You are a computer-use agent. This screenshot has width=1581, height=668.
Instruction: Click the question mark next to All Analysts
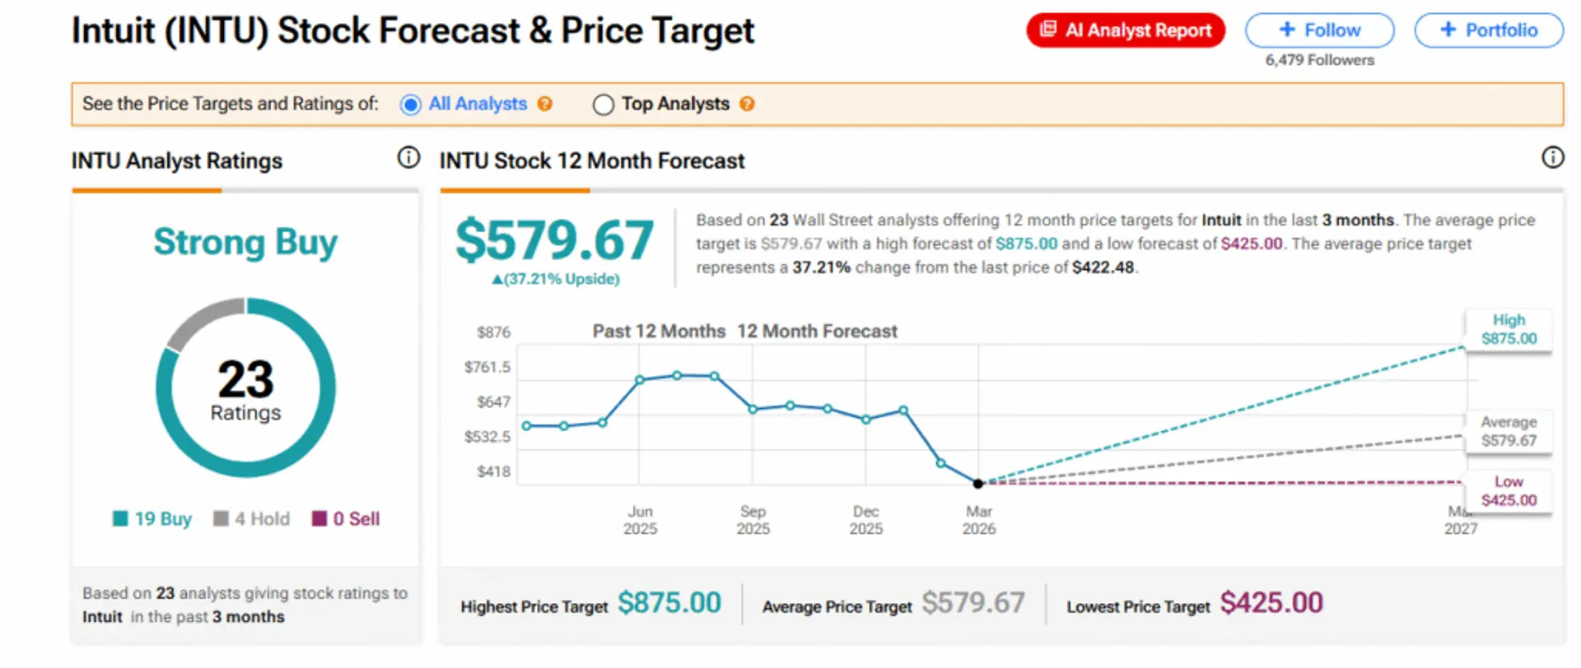(x=546, y=104)
